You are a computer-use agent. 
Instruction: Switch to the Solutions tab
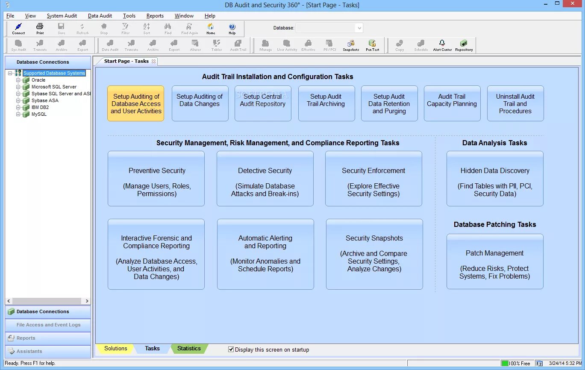[116, 349]
